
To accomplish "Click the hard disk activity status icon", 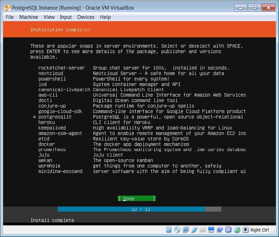I will [168, 230].
